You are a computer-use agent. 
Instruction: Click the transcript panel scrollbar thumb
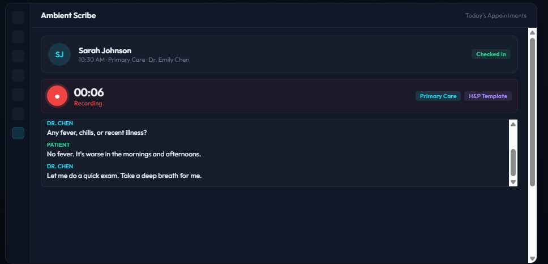[513, 162]
